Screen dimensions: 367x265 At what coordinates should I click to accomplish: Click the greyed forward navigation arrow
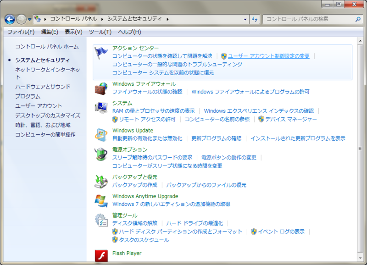(21, 19)
